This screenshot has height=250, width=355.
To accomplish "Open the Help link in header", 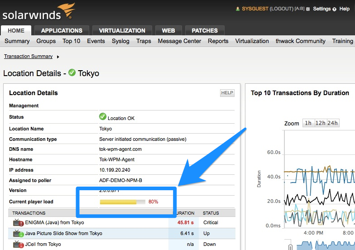I will pyautogui.click(x=344, y=9).
